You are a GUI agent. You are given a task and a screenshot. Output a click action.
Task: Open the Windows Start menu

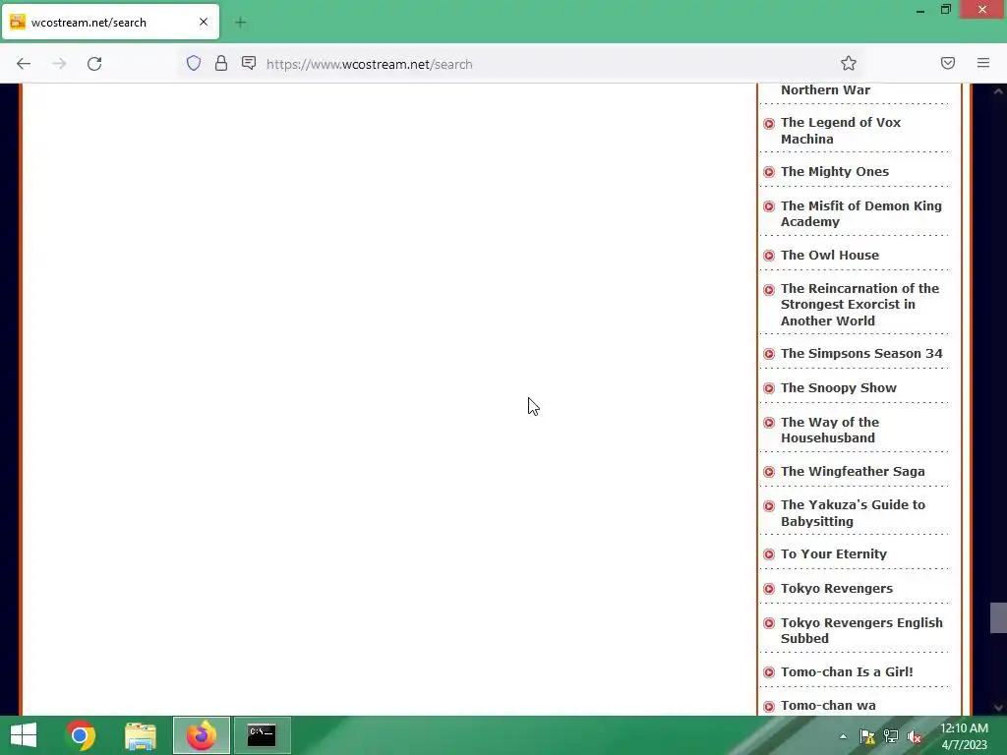24,735
